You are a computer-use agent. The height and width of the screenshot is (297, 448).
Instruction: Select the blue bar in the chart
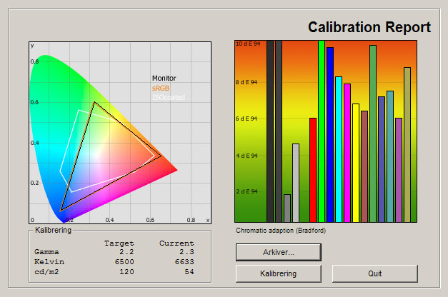330,135
